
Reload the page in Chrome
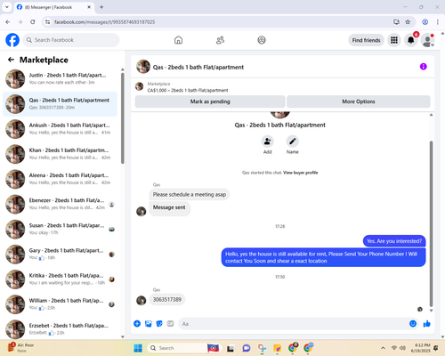click(33, 22)
